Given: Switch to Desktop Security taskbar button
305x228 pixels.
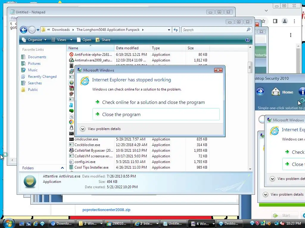Looking at the screenshot, I should [x=230, y=224].
